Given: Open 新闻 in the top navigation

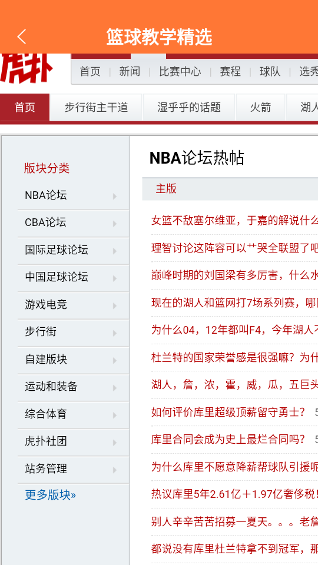Looking at the screenshot, I should [x=130, y=71].
